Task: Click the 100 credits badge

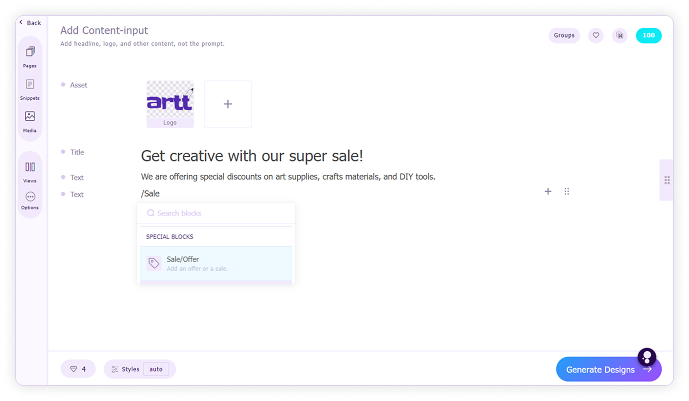Action: pos(649,35)
